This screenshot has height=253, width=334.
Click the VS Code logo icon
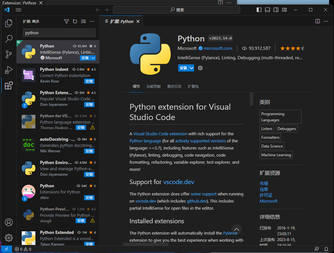point(7,10)
